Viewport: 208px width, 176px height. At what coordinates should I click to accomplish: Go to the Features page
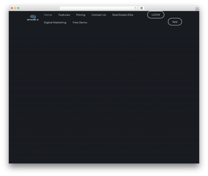pyautogui.click(x=64, y=15)
